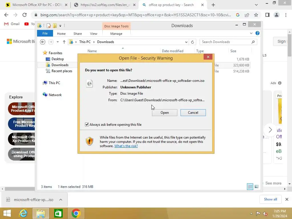Click Cancel in the Security Warning dialog
Viewport: 292px width, 219px height.
[193, 113]
